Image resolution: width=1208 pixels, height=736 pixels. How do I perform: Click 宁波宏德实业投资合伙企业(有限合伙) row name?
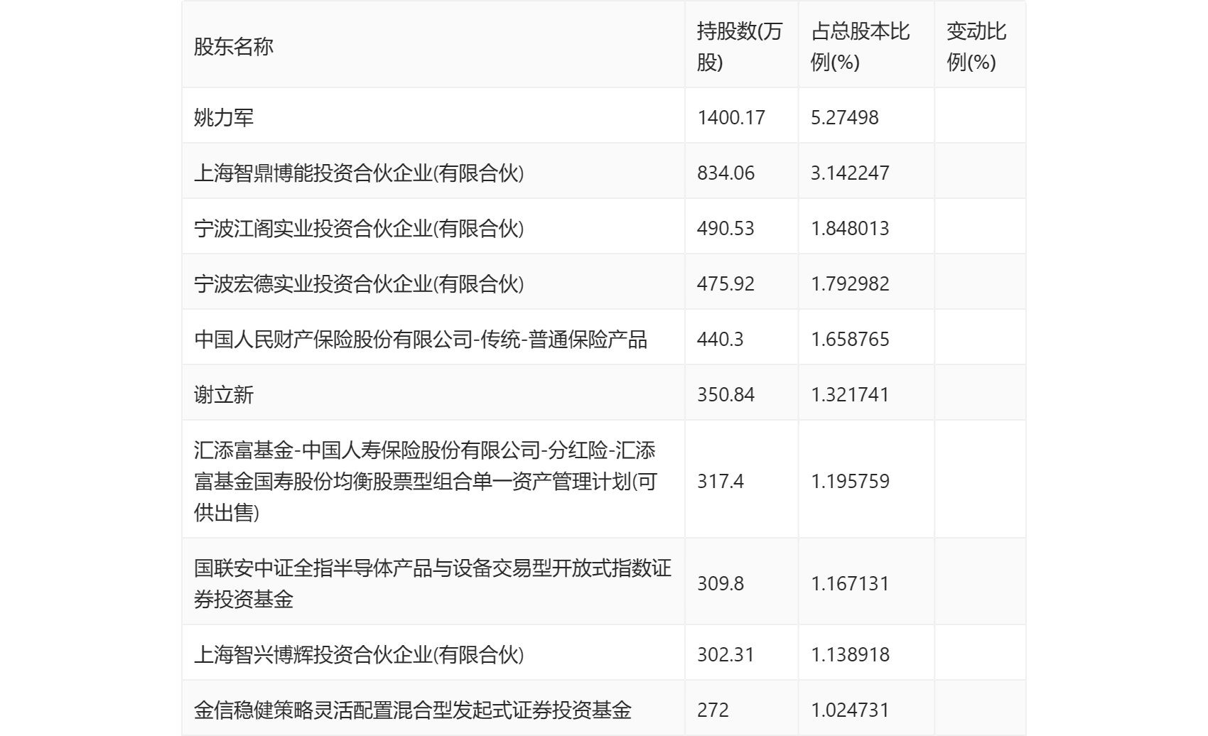(359, 283)
